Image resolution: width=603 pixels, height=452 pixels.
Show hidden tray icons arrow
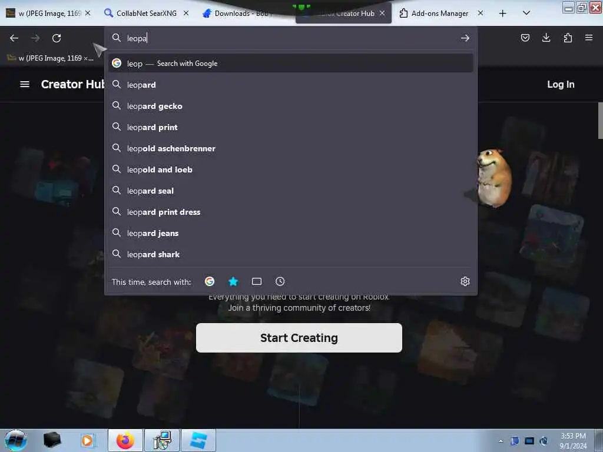click(501, 441)
